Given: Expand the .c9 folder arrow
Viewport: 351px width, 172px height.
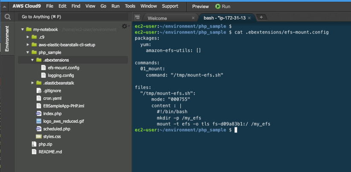Looking at the screenshot, I should (28, 37).
